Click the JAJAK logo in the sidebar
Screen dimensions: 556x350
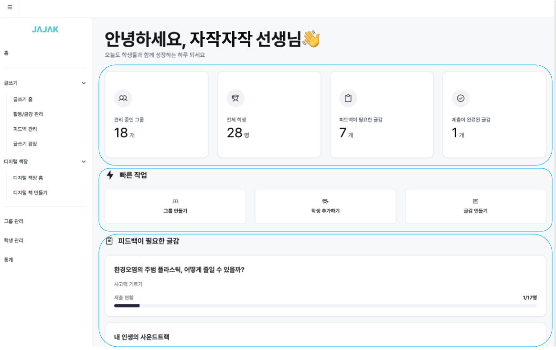pos(45,30)
